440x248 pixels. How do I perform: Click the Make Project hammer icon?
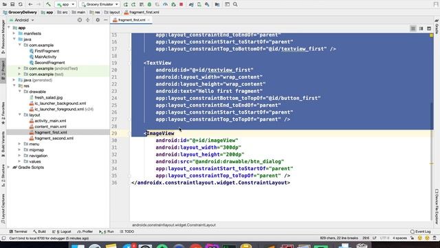[48, 5]
